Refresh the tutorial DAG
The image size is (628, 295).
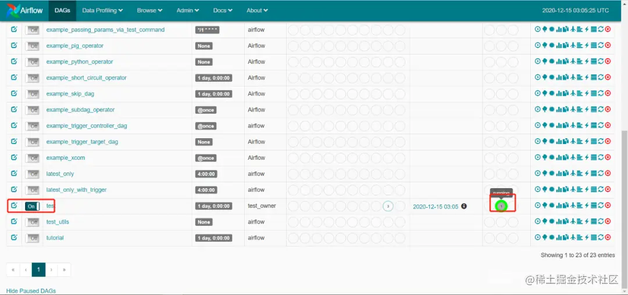click(601, 238)
